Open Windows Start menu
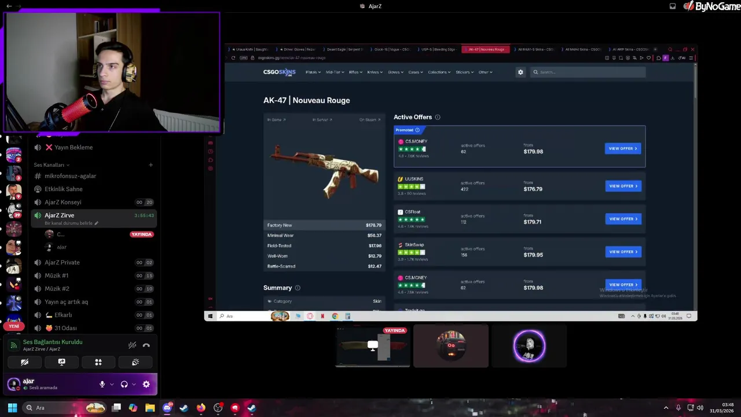This screenshot has width=741, height=417. [12, 408]
